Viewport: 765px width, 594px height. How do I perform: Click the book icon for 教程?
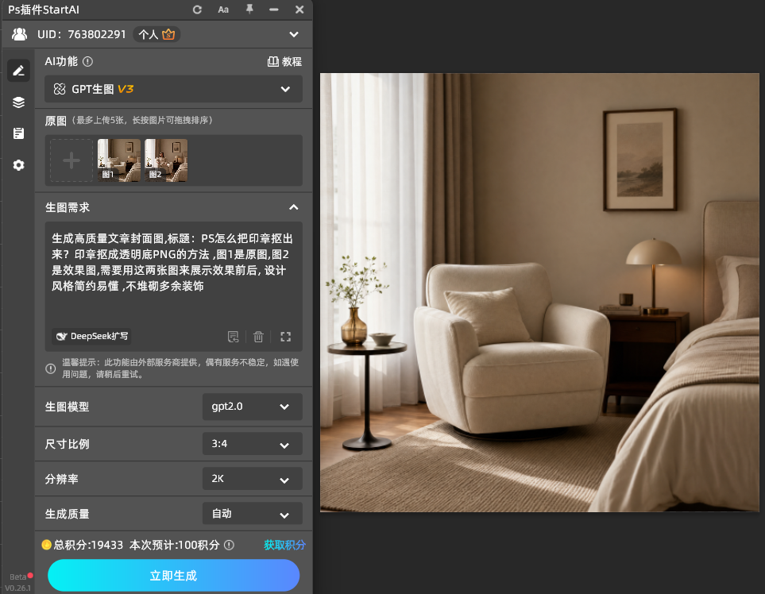(x=273, y=61)
